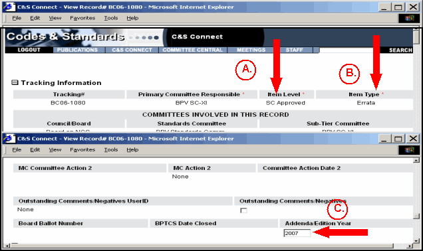The image size is (423, 251).
Task: Close the top Internet Explorer window
Action: (x=413, y=7)
